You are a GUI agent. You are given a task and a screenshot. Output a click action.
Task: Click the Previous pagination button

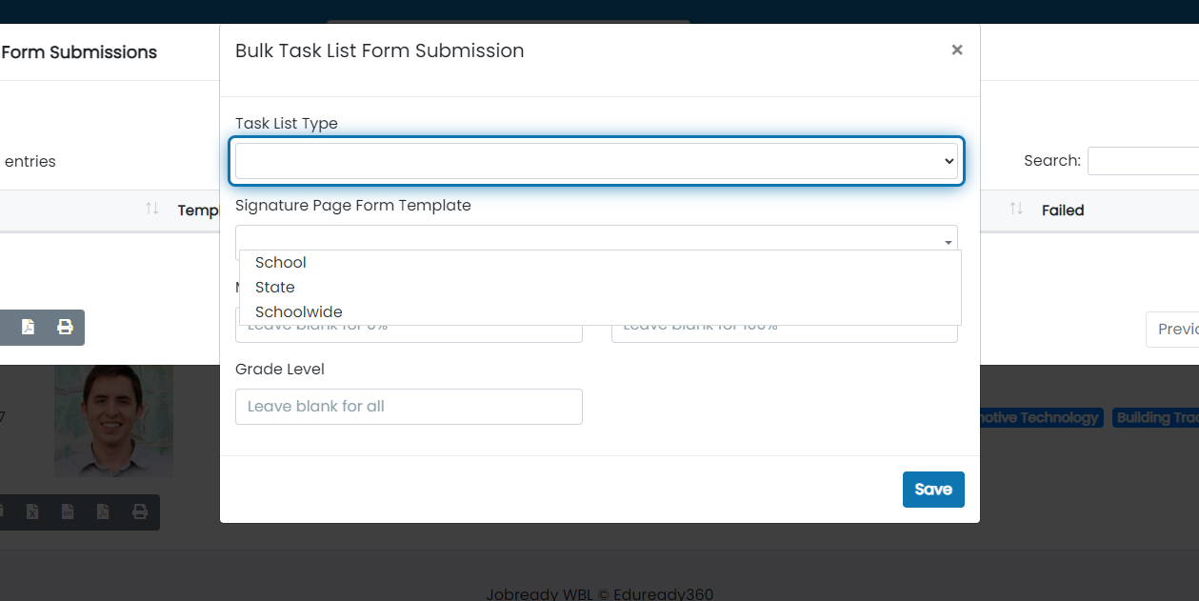pyautogui.click(x=1173, y=329)
